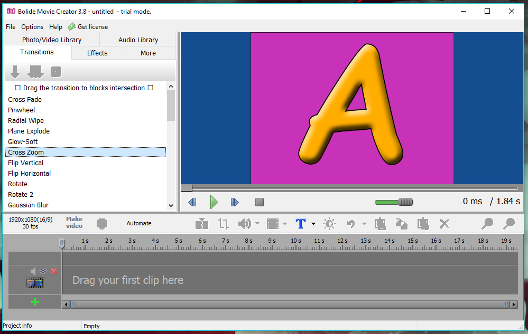Switch to the Effects tab
The width and height of the screenshot is (528, 334).
[x=97, y=53]
